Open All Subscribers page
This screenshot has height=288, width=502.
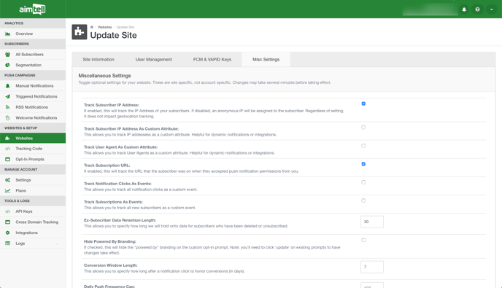click(x=33, y=55)
